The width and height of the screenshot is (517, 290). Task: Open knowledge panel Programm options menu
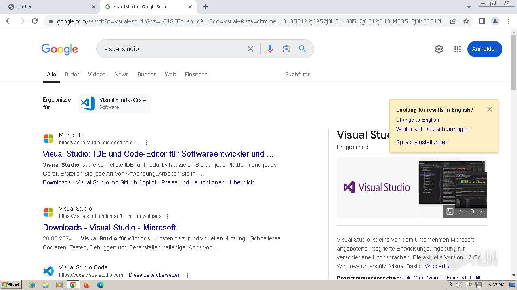[367, 147]
